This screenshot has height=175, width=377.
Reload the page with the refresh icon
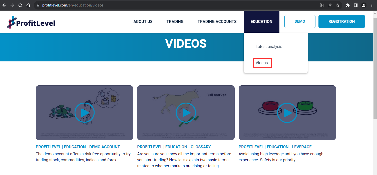click(20, 5)
